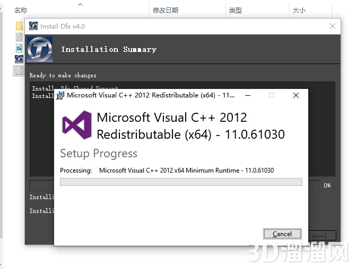357x269 pixels.
Task: Sort files by 修改日期 column
Action: tap(166, 10)
